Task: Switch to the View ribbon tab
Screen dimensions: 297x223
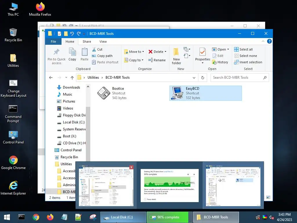Action: (103, 42)
